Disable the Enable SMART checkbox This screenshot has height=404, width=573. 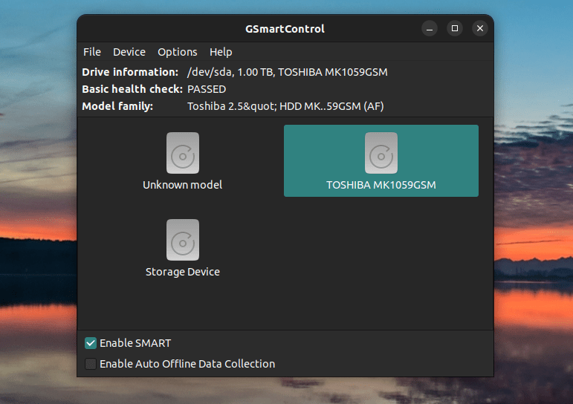coord(91,343)
